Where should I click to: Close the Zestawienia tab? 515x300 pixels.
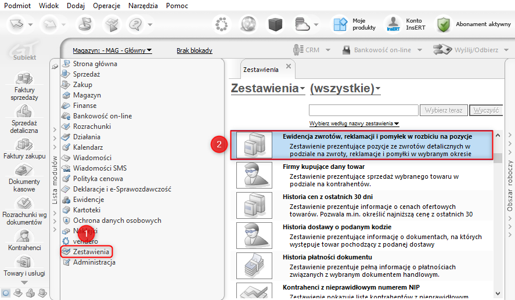[289, 66]
